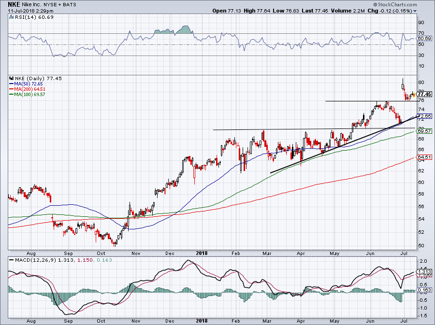Click the 2018 label under the MACD panel
Image resolution: width=435 pixels, height=325 pixels.
[x=202, y=321]
